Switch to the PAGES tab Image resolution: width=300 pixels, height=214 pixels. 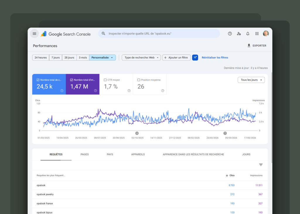coord(85,155)
